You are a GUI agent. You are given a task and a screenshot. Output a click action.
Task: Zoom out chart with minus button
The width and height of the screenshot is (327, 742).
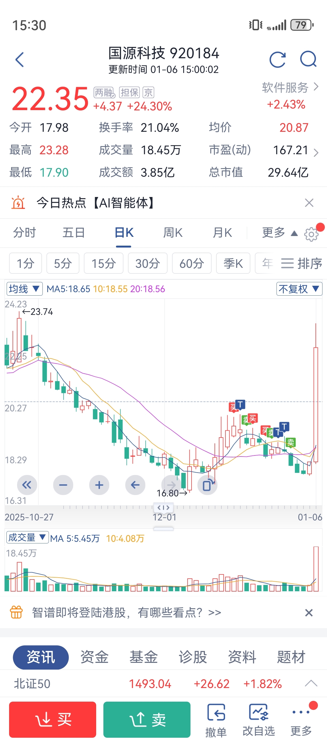click(63, 485)
